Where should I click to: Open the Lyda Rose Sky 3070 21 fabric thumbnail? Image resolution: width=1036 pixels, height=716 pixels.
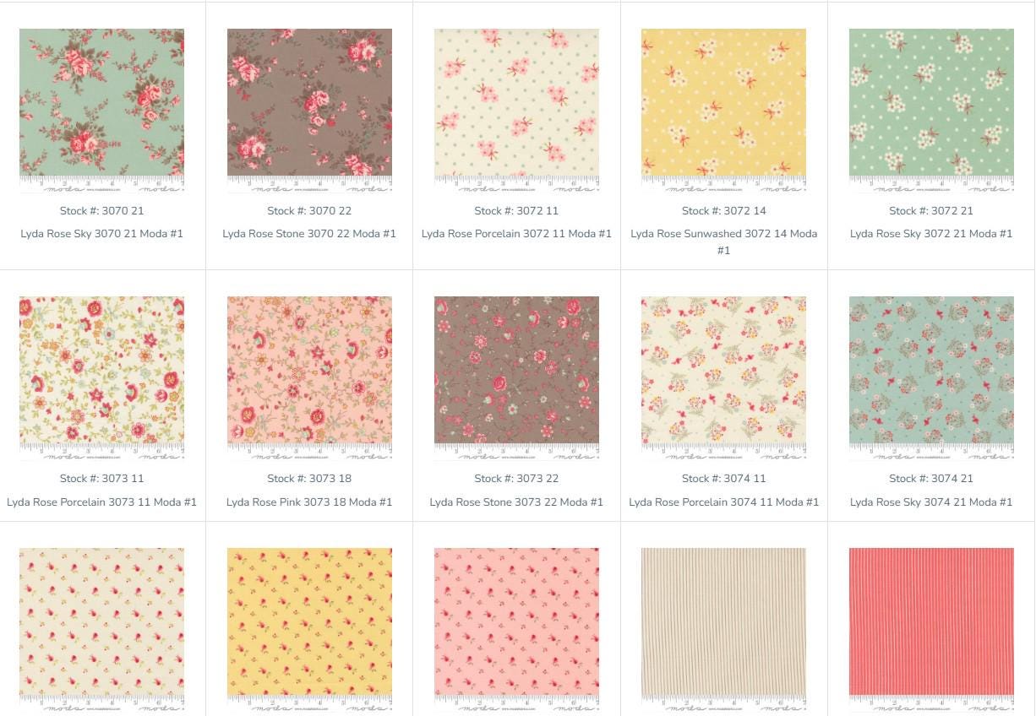[x=101, y=111]
